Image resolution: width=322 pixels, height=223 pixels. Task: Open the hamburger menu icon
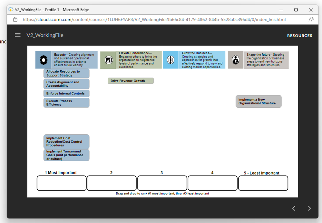coord(18,35)
